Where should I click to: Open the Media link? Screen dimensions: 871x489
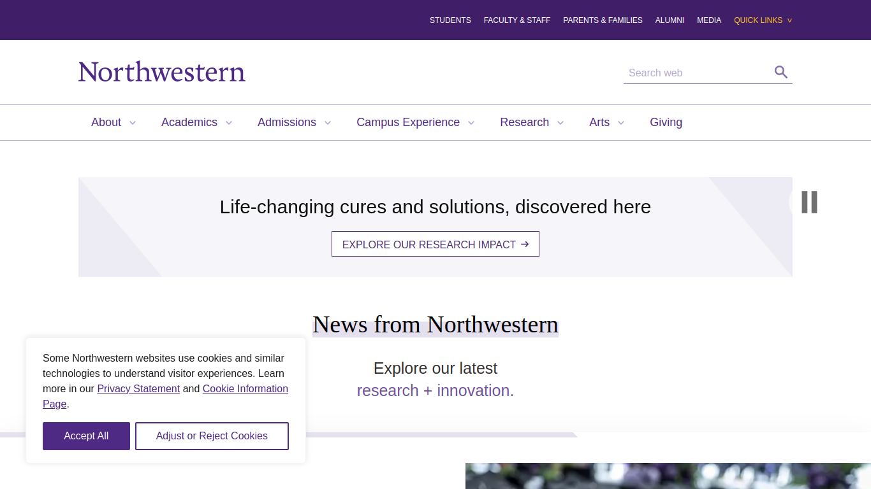tap(709, 20)
